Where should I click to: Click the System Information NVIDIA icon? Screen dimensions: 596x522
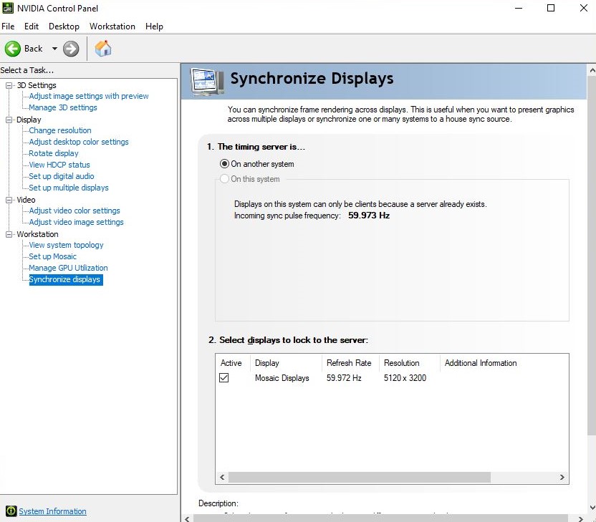11,511
